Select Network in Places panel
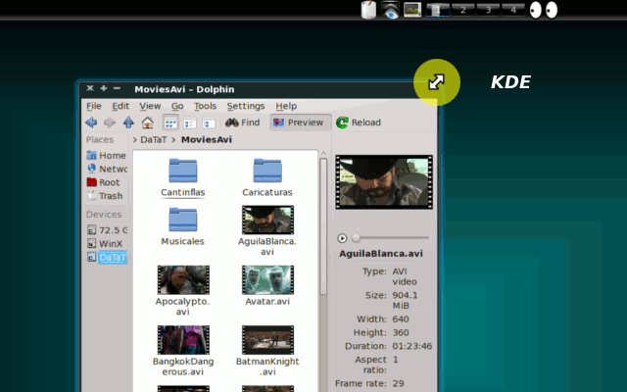The image size is (627, 392). click(x=107, y=169)
